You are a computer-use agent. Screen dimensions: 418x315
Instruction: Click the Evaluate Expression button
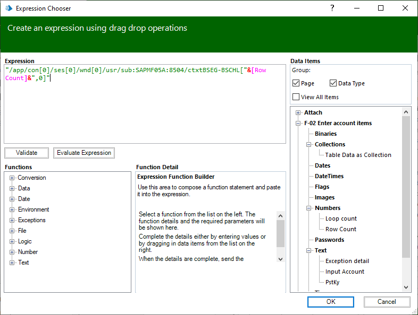[x=84, y=153]
